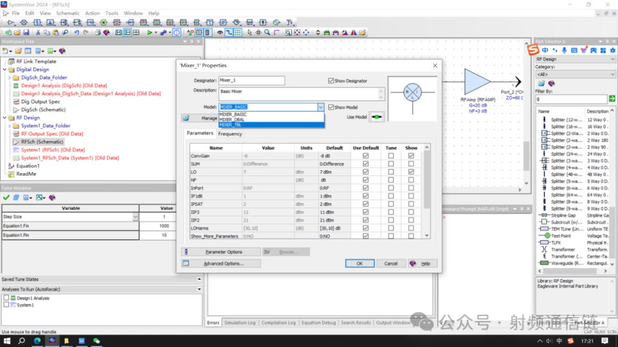
Task: Click the Undo arrow in the toolbar
Action: pyautogui.click(x=77, y=33)
